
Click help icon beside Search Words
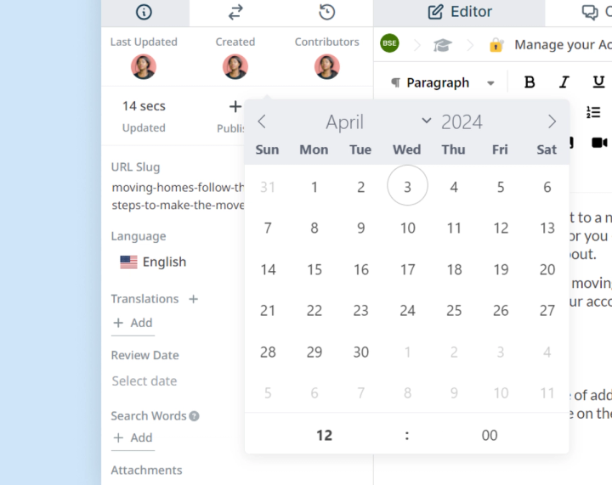194,416
